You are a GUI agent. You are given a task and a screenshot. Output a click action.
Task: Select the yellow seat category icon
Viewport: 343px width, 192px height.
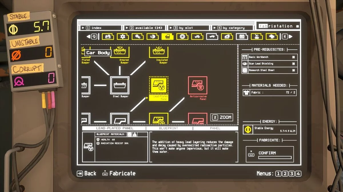227,36
